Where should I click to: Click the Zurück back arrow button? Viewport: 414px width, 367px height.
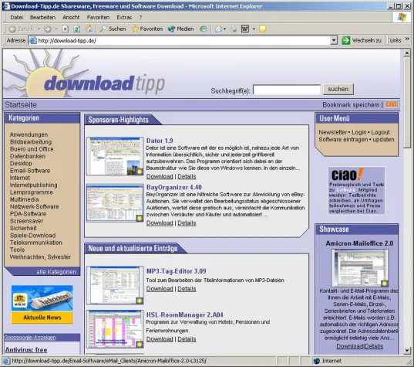[21, 29]
